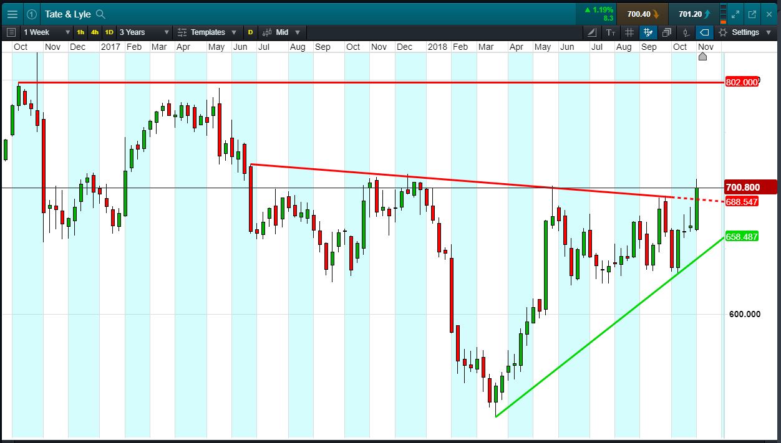781x443 pixels.
Task: Open the technical indicators icon
Action: point(592,32)
